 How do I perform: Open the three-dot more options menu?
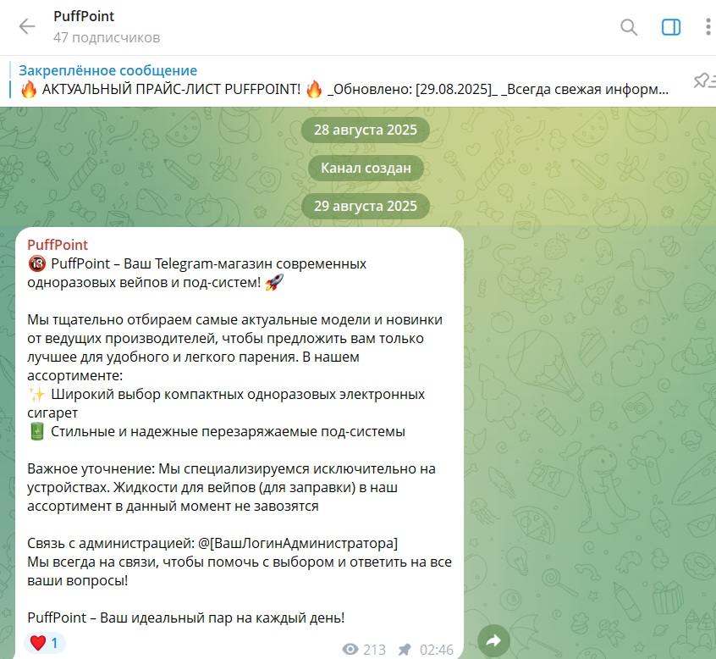[708, 27]
